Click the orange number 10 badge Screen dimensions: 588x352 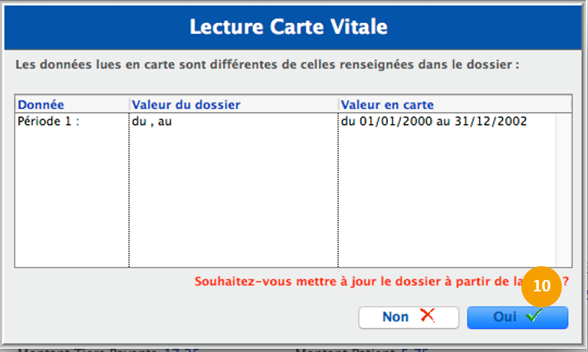542,285
